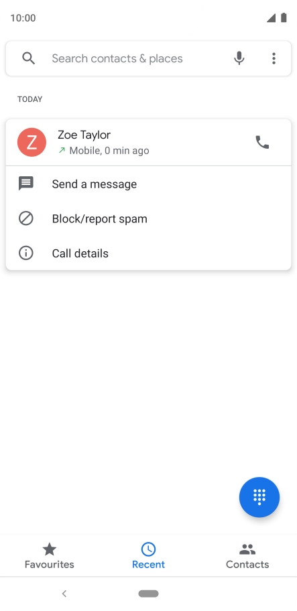
Task: Open Call details entry
Action: pyautogui.click(x=148, y=253)
